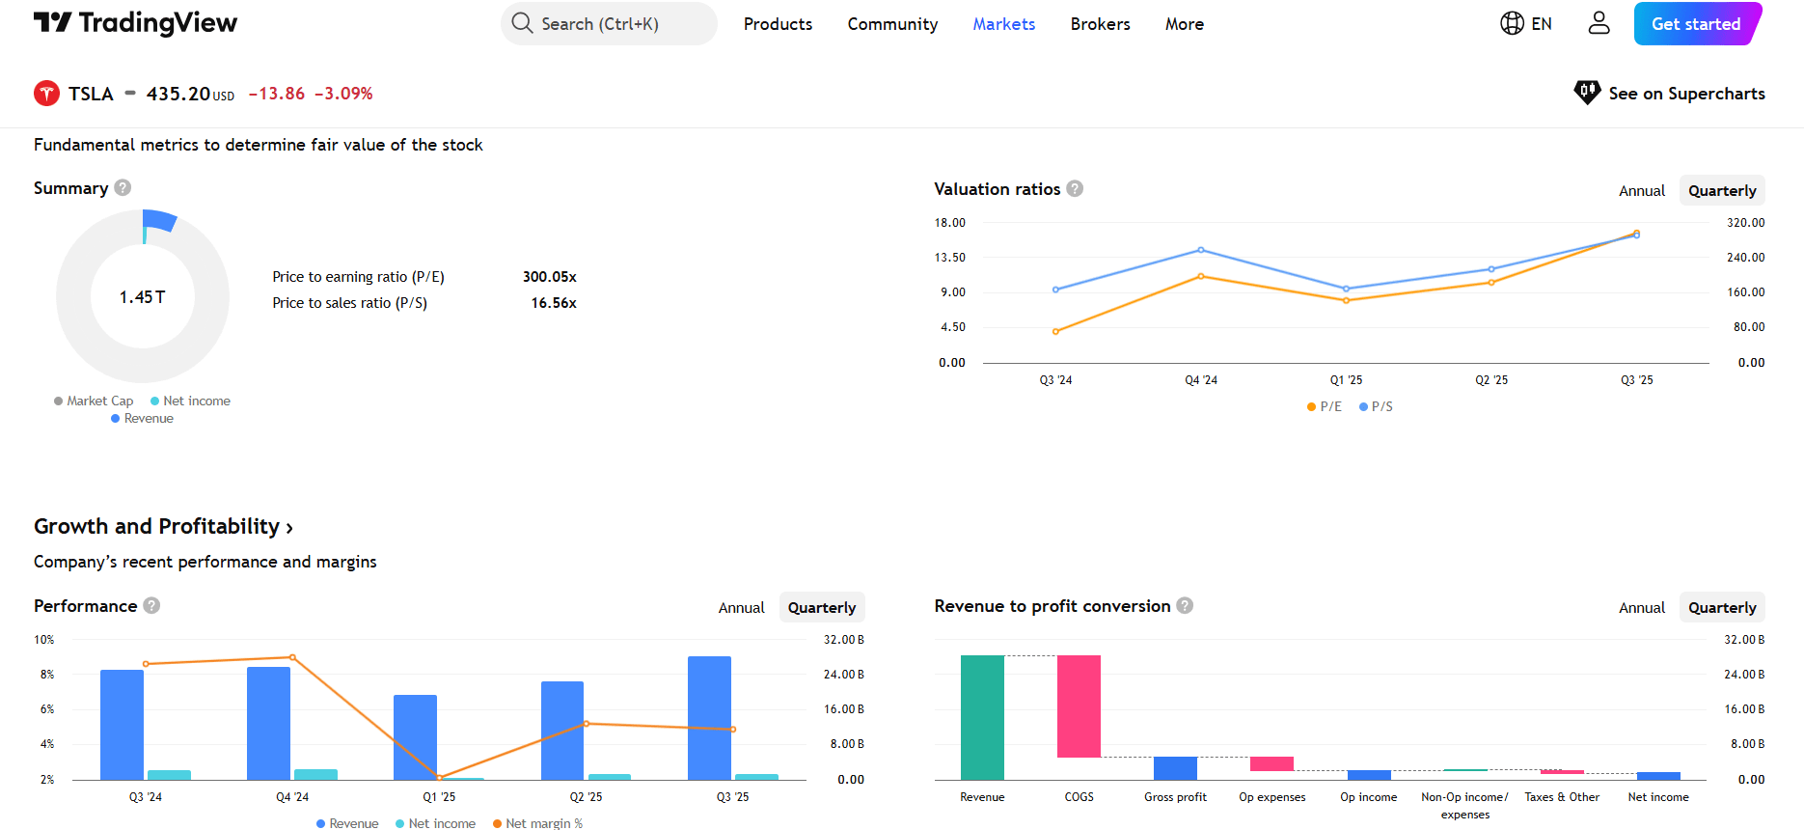This screenshot has width=1804, height=830.
Task: Select Quarterly for Revenue to profit conversion
Action: [1721, 608]
